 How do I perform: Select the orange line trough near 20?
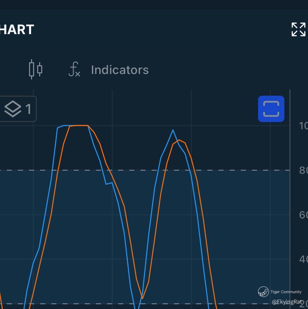tap(142, 299)
